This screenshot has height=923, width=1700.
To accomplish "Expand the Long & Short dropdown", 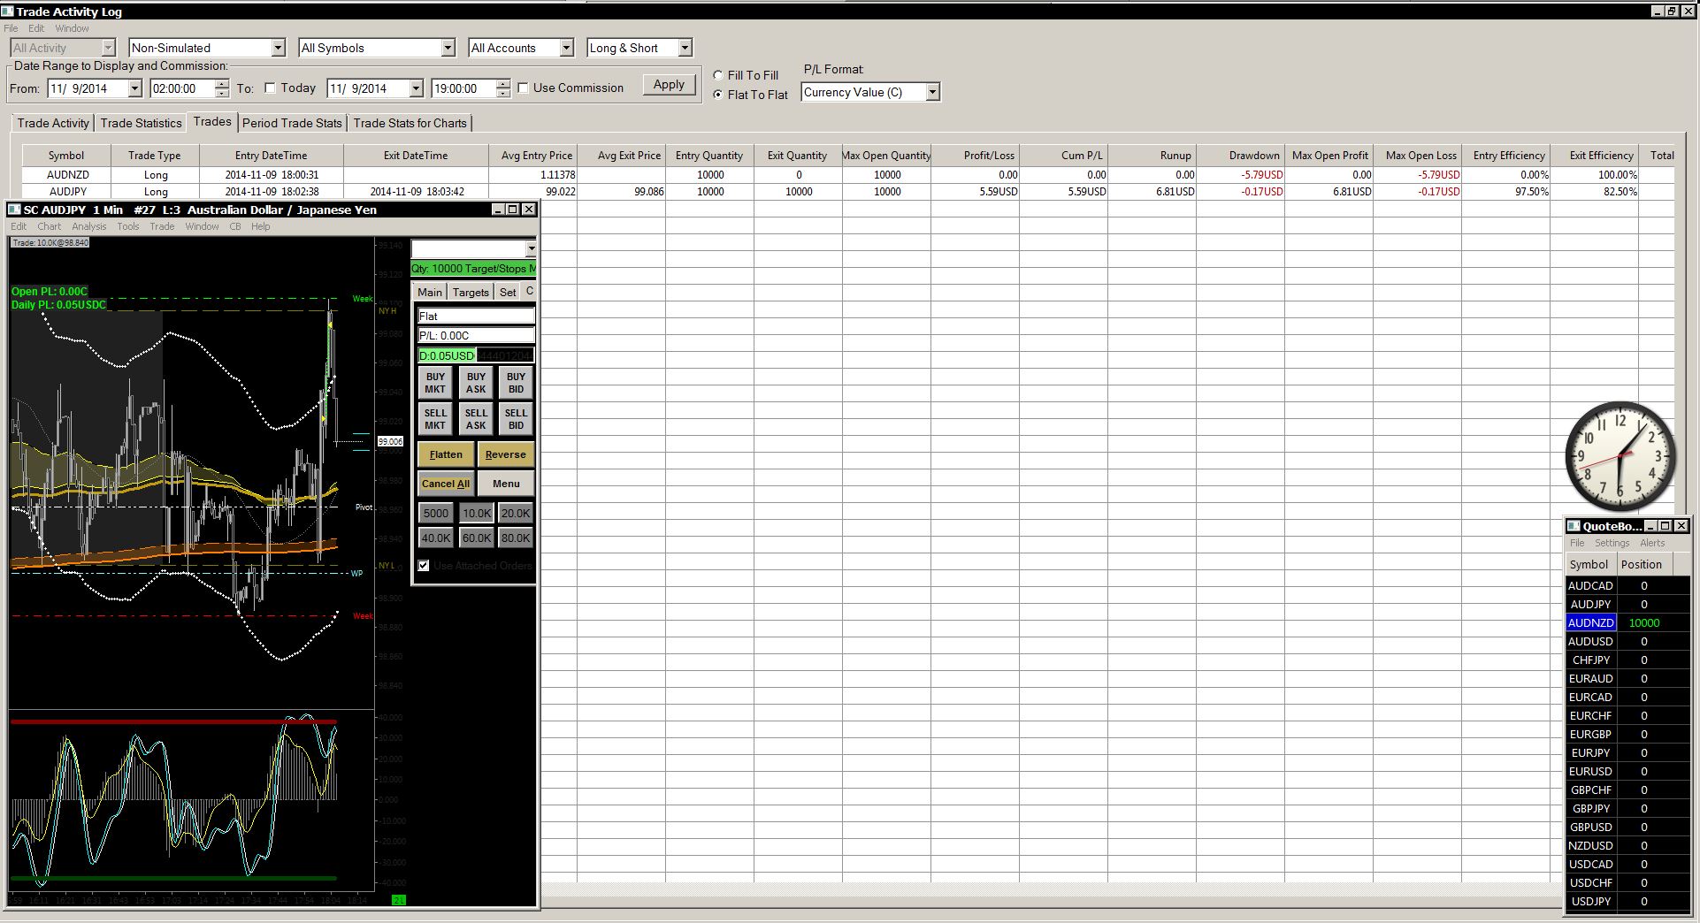I will pyautogui.click(x=685, y=48).
